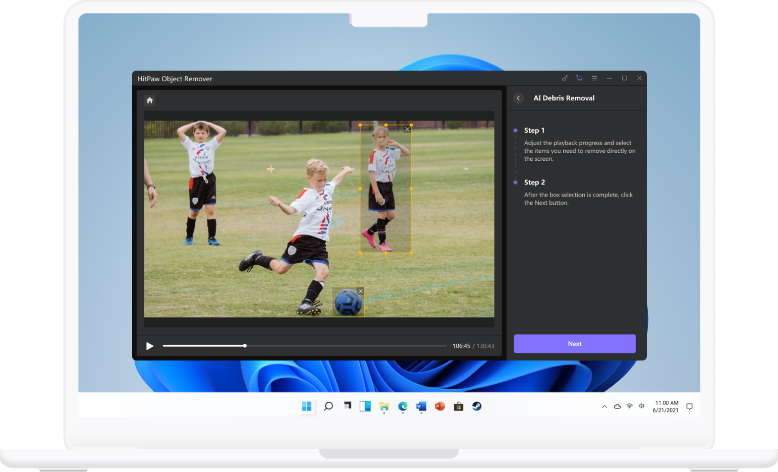778x472 pixels.
Task: Go back using the AI Debris Removal arrow
Action: click(519, 98)
